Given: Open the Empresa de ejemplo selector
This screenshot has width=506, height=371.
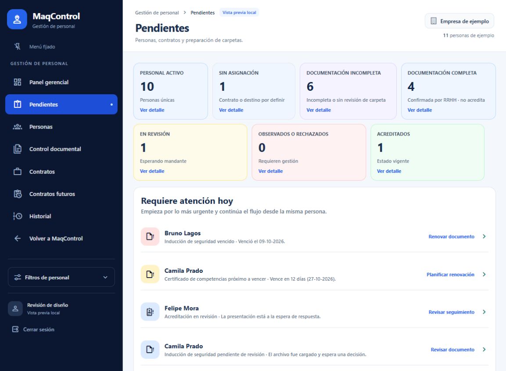Looking at the screenshot, I should click(x=459, y=21).
